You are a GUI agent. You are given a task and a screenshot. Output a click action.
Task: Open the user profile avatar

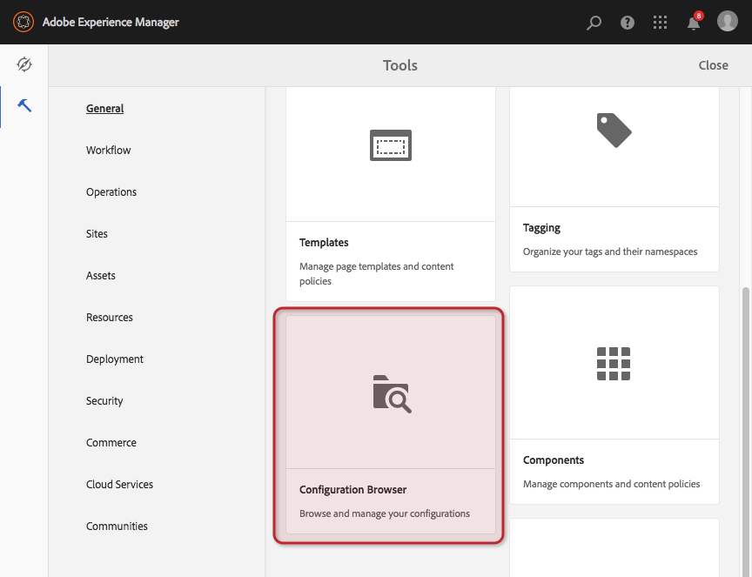click(727, 22)
